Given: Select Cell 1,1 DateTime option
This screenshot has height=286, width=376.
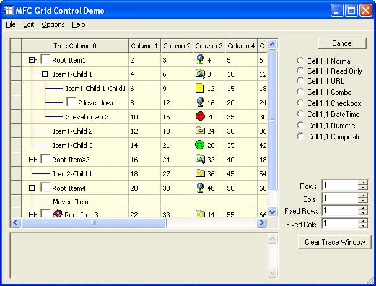Looking at the screenshot, I should 300,114.
